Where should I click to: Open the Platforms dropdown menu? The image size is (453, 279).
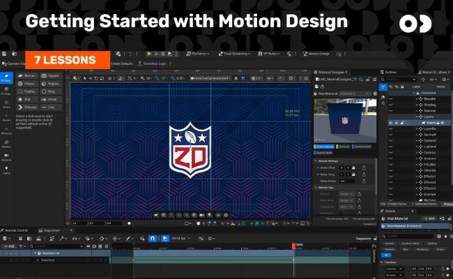(x=198, y=54)
